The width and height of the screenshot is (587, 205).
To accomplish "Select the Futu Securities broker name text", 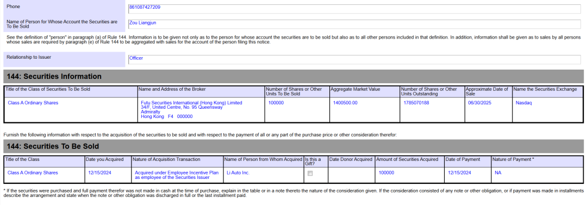I will coord(191,103).
